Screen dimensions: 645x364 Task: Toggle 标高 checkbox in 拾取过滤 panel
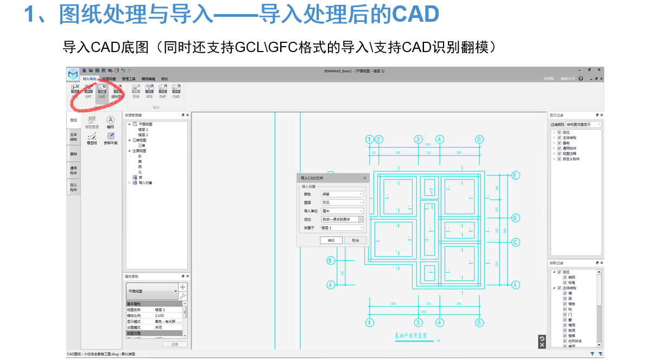(565, 283)
